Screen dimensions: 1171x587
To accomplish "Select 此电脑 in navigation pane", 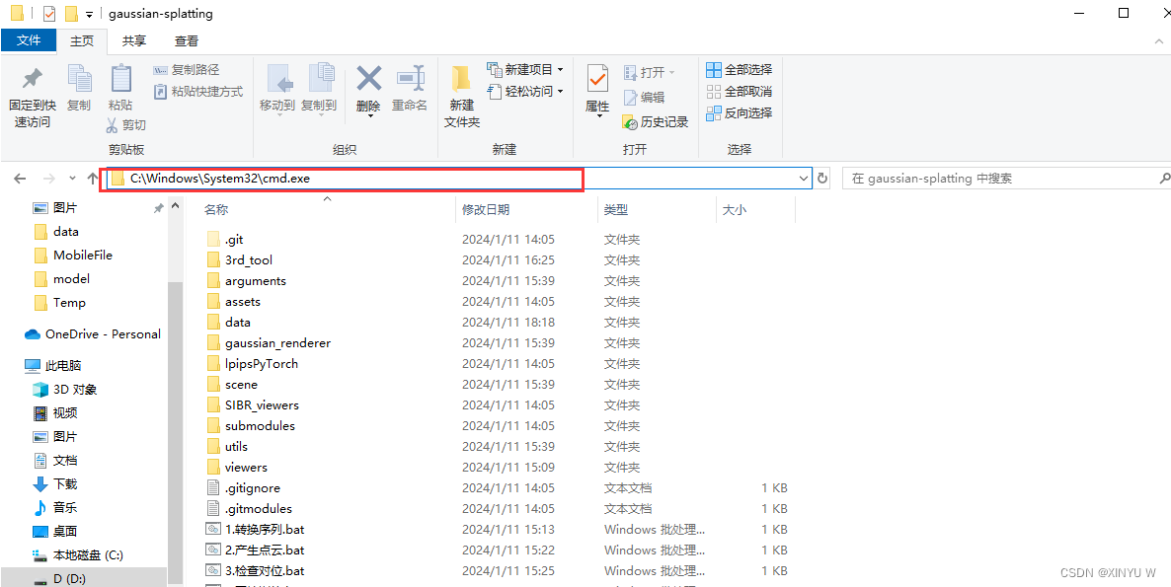I will 53,365.
